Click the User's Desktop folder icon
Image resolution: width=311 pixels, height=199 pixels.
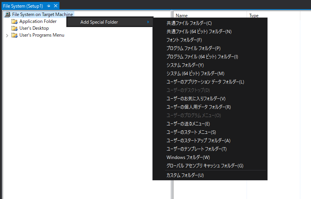pos(14,28)
